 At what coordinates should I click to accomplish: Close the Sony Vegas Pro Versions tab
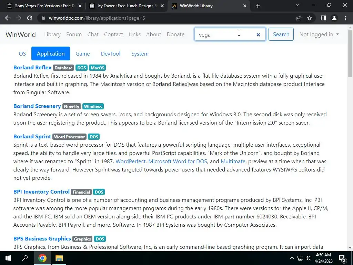tap(80, 6)
